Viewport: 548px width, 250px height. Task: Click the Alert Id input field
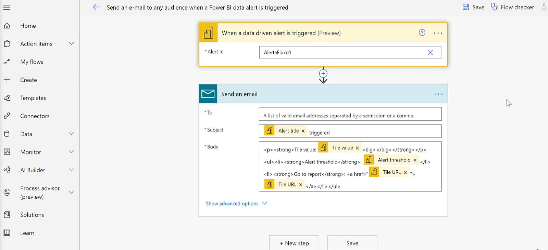click(350, 52)
